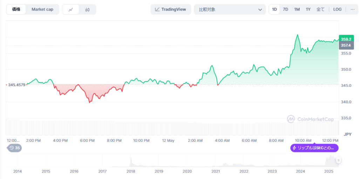Click 2018 on the overview timeline

[131, 171]
